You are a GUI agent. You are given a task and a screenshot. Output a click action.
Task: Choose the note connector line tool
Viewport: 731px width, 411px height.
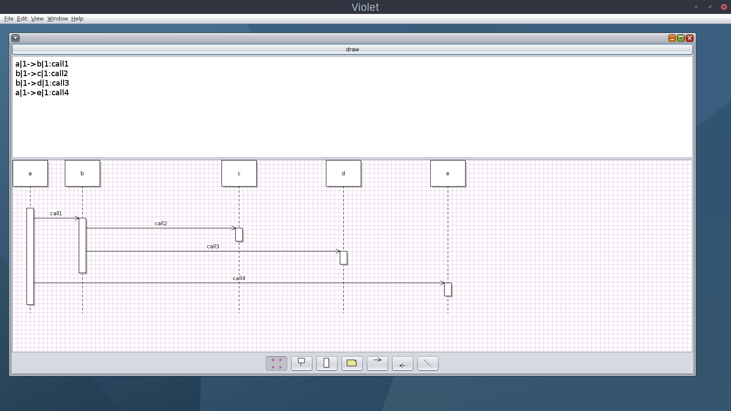click(x=428, y=363)
